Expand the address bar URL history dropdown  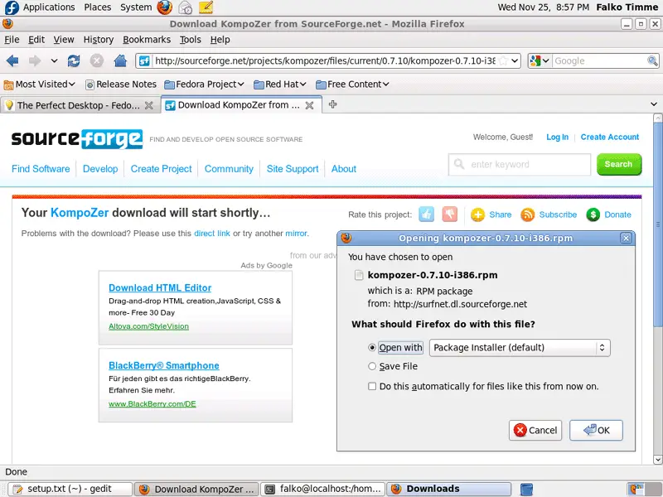515,60
